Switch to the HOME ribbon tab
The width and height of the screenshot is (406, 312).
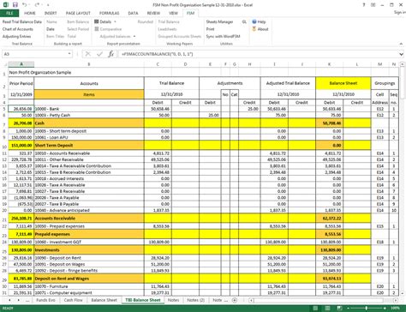click(30, 13)
